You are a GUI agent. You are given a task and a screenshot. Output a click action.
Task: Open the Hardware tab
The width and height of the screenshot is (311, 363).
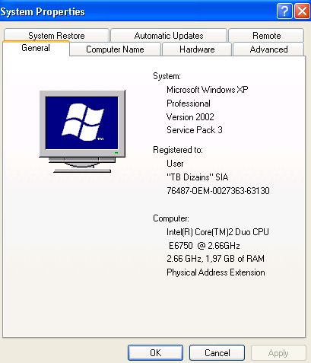click(197, 49)
